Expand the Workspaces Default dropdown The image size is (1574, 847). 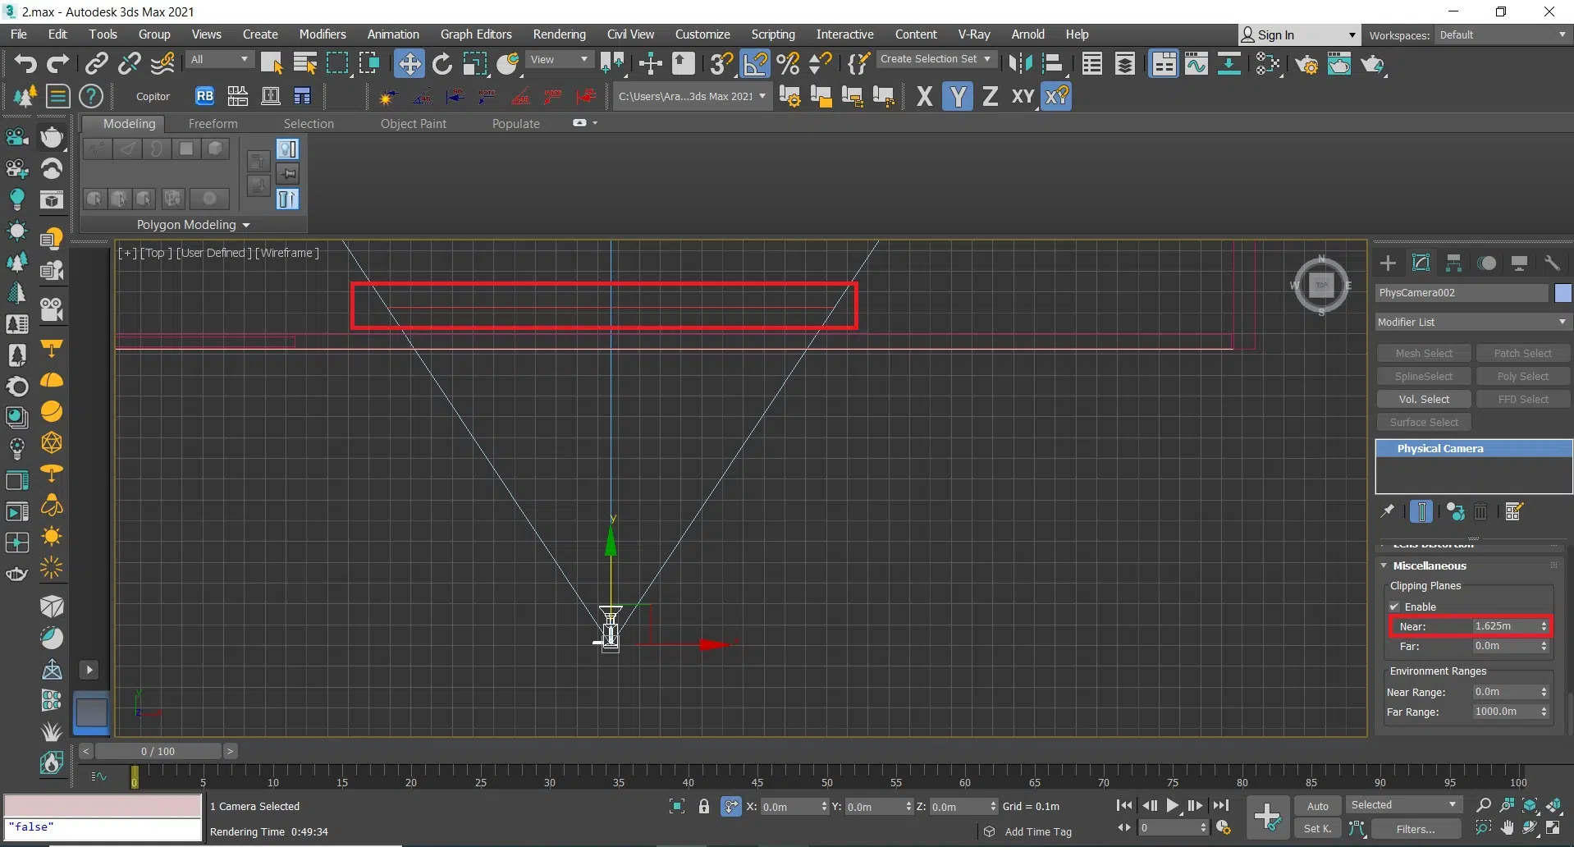1503,34
